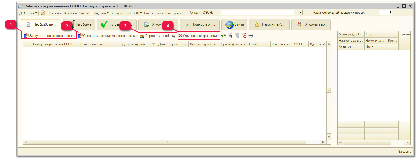Open the Оформить во... tab
The height and width of the screenshot is (159, 417).
pos(311,25)
